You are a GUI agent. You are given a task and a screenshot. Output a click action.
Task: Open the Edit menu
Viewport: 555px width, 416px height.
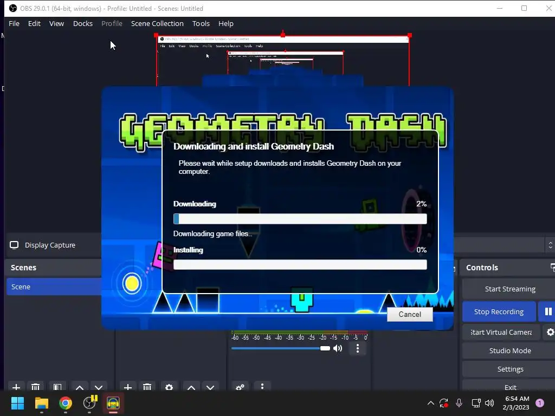34,23
